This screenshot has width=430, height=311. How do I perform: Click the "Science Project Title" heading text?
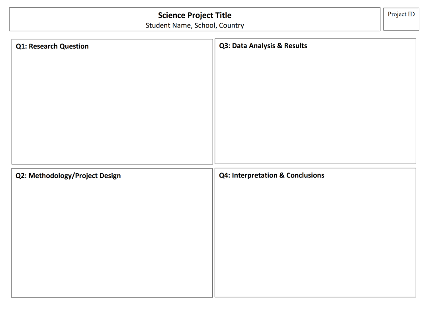click(194, 15)
